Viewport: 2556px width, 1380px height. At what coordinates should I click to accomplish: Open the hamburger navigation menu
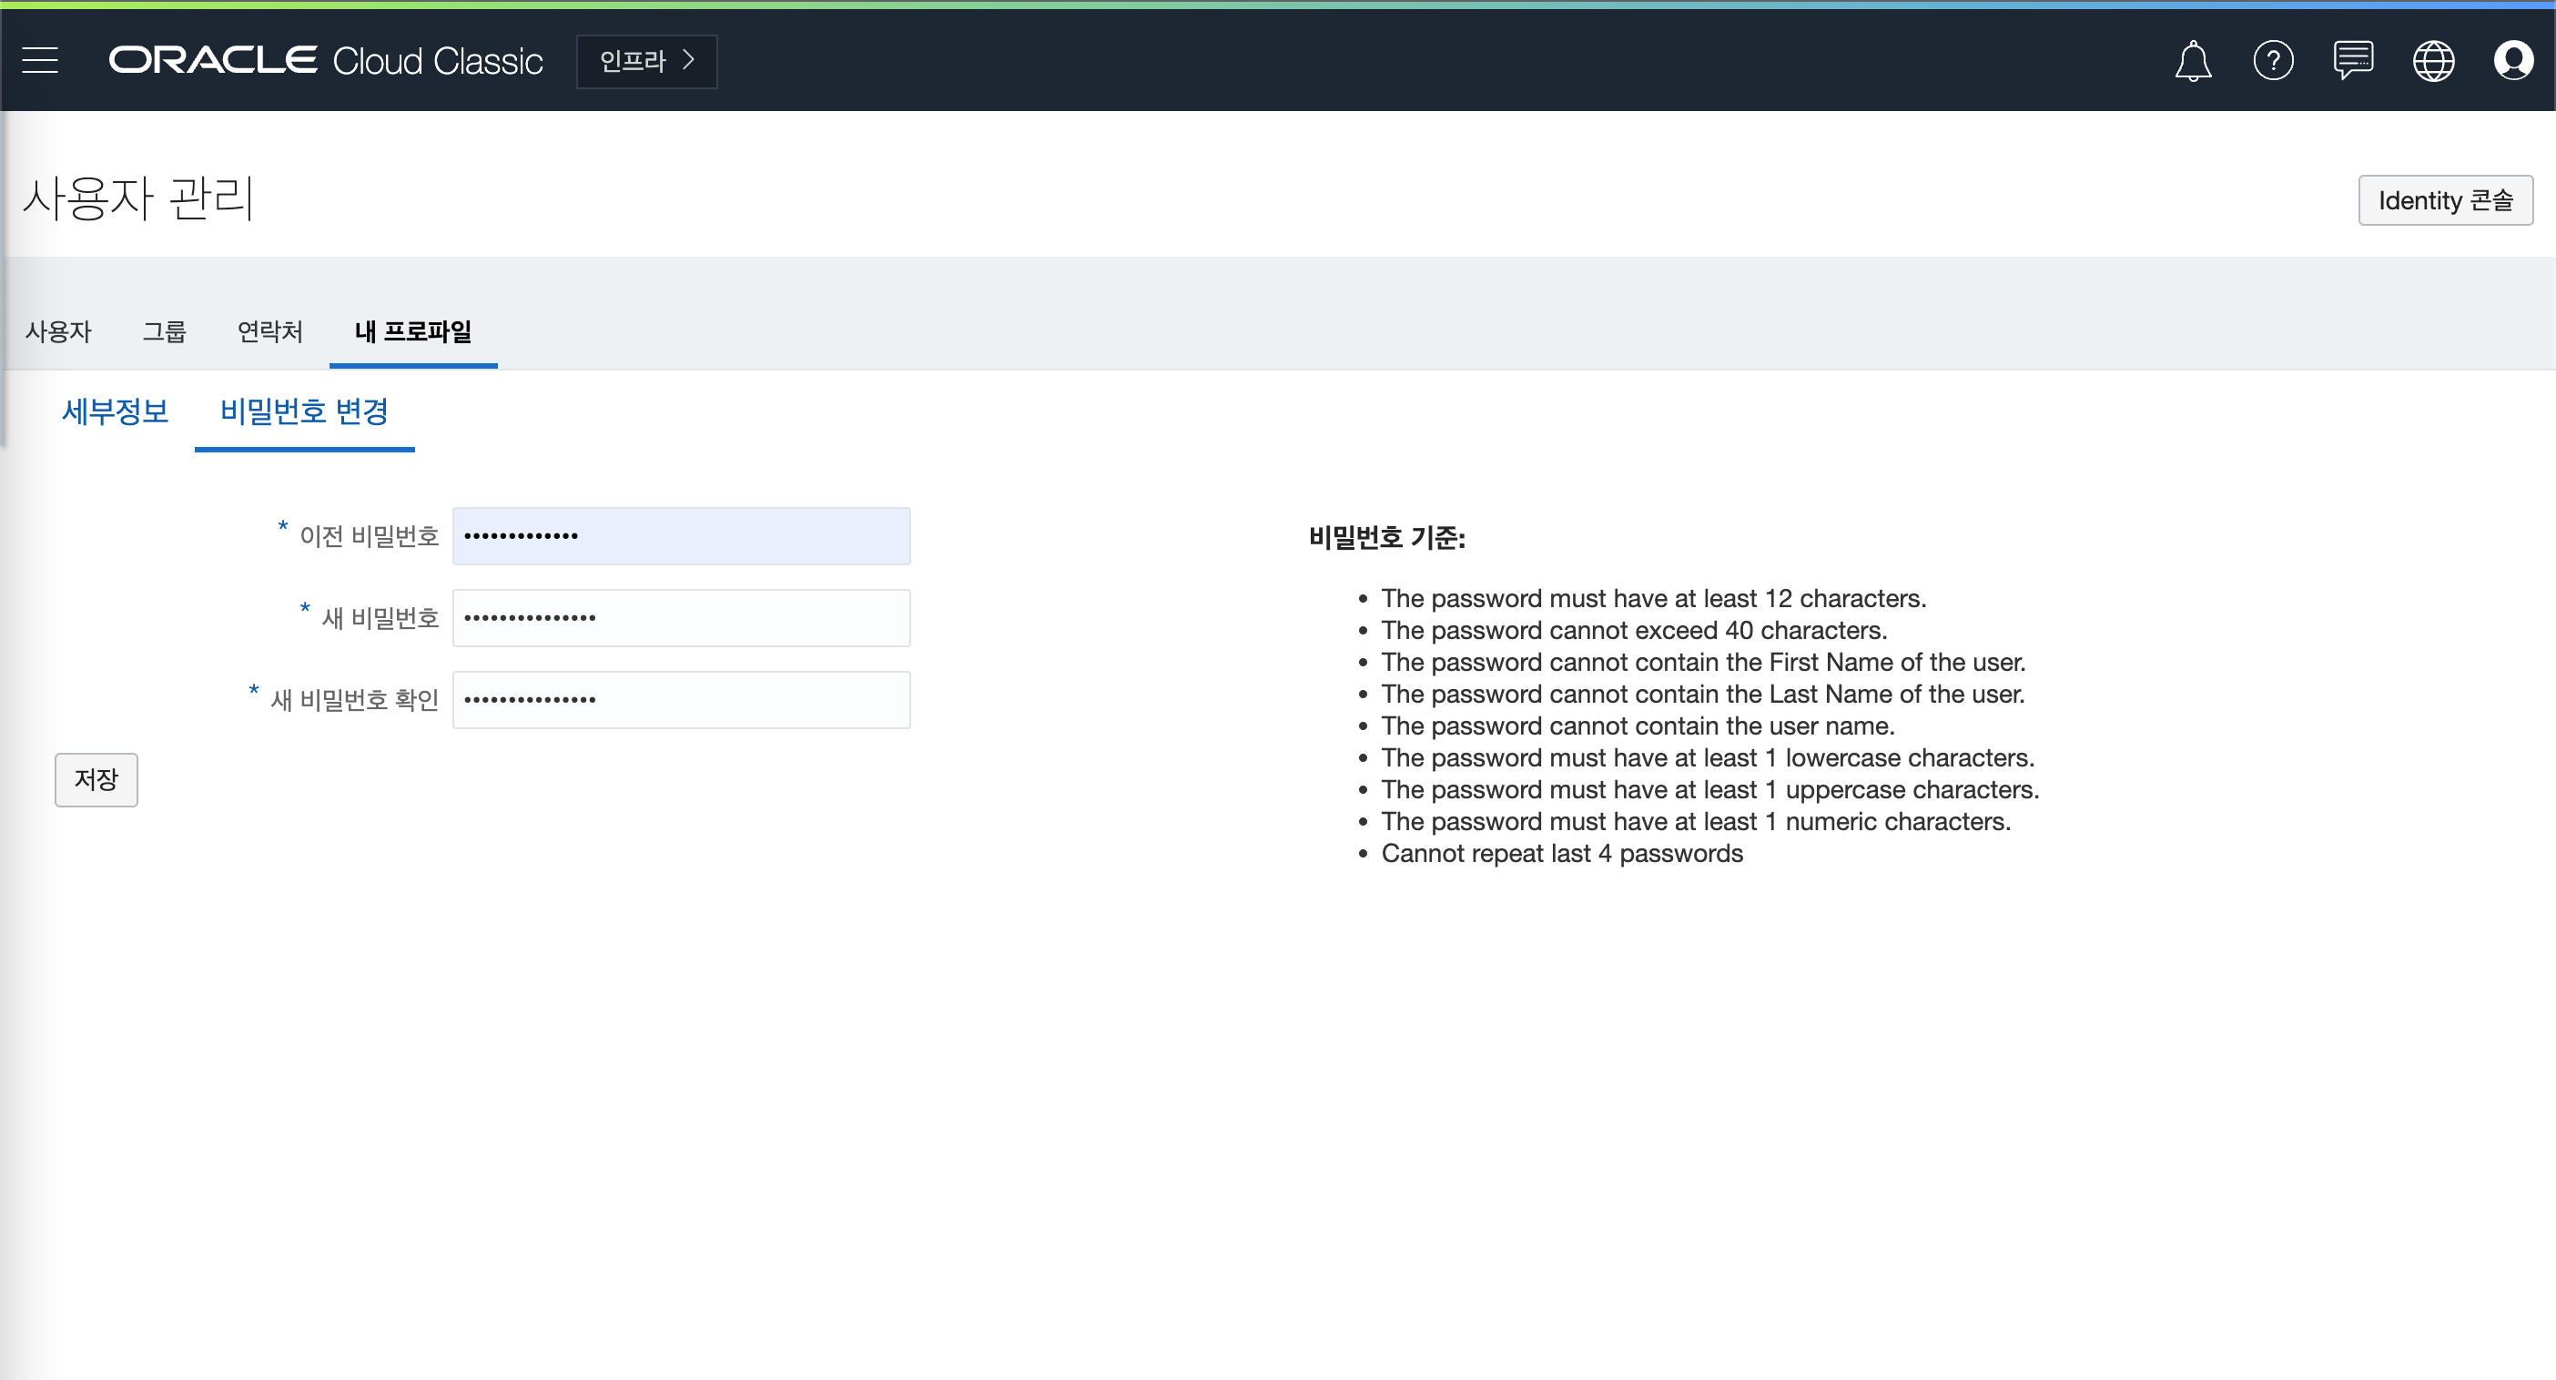[x=41, y=60]
